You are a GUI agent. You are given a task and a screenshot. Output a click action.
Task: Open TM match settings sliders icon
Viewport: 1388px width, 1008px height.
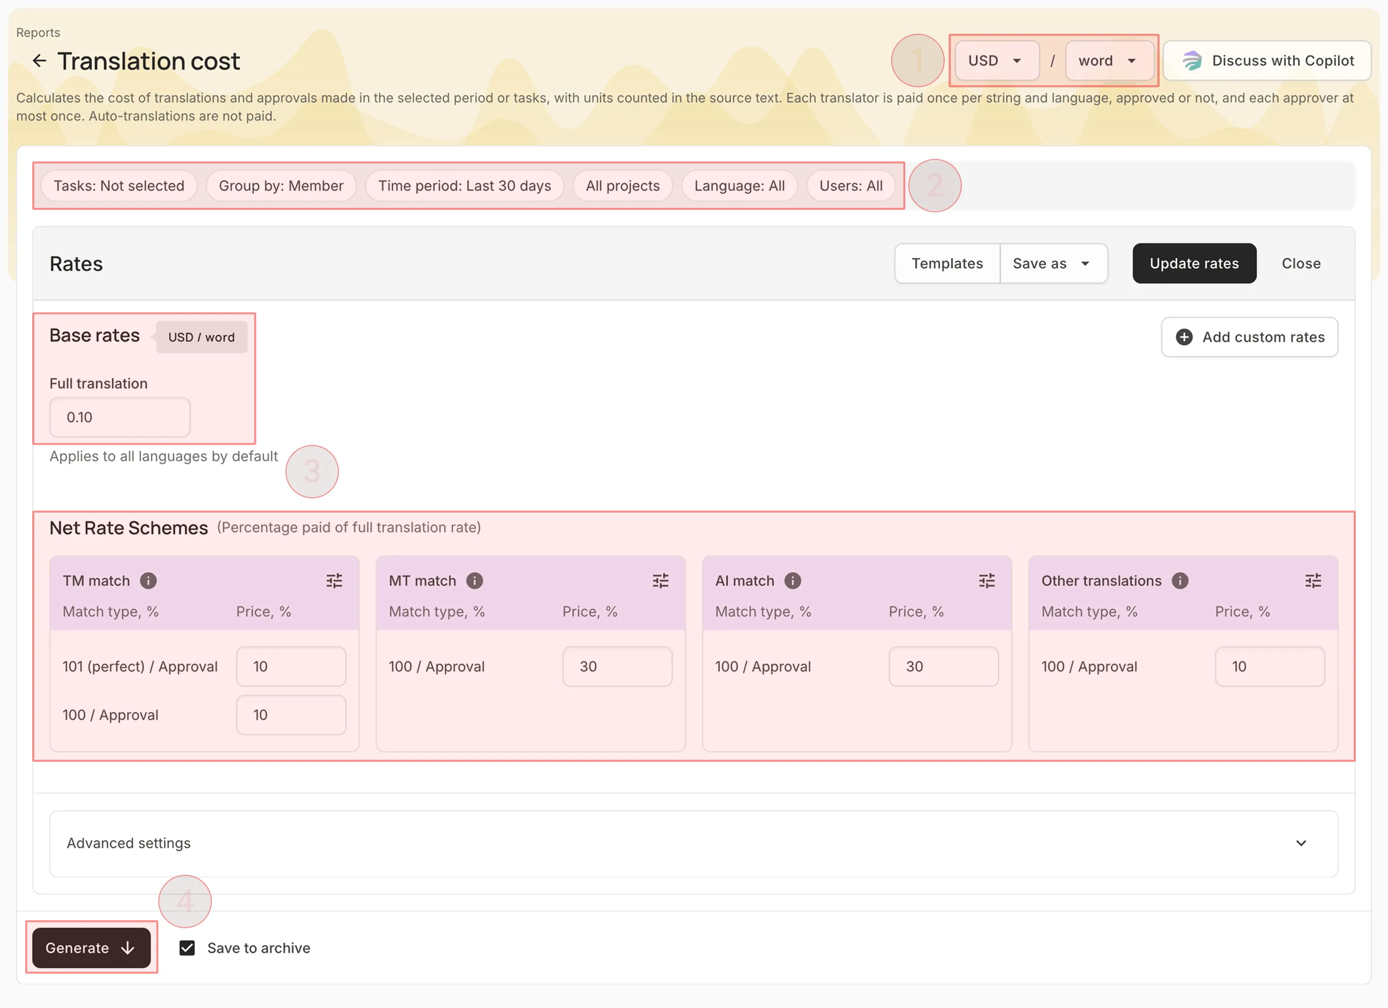[334, 580]
